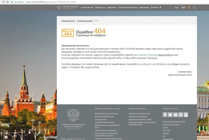209x140 pixels.
Task: Click 'Страницы ошибок' breadcrumb link
Action: (x=85, y=21)
